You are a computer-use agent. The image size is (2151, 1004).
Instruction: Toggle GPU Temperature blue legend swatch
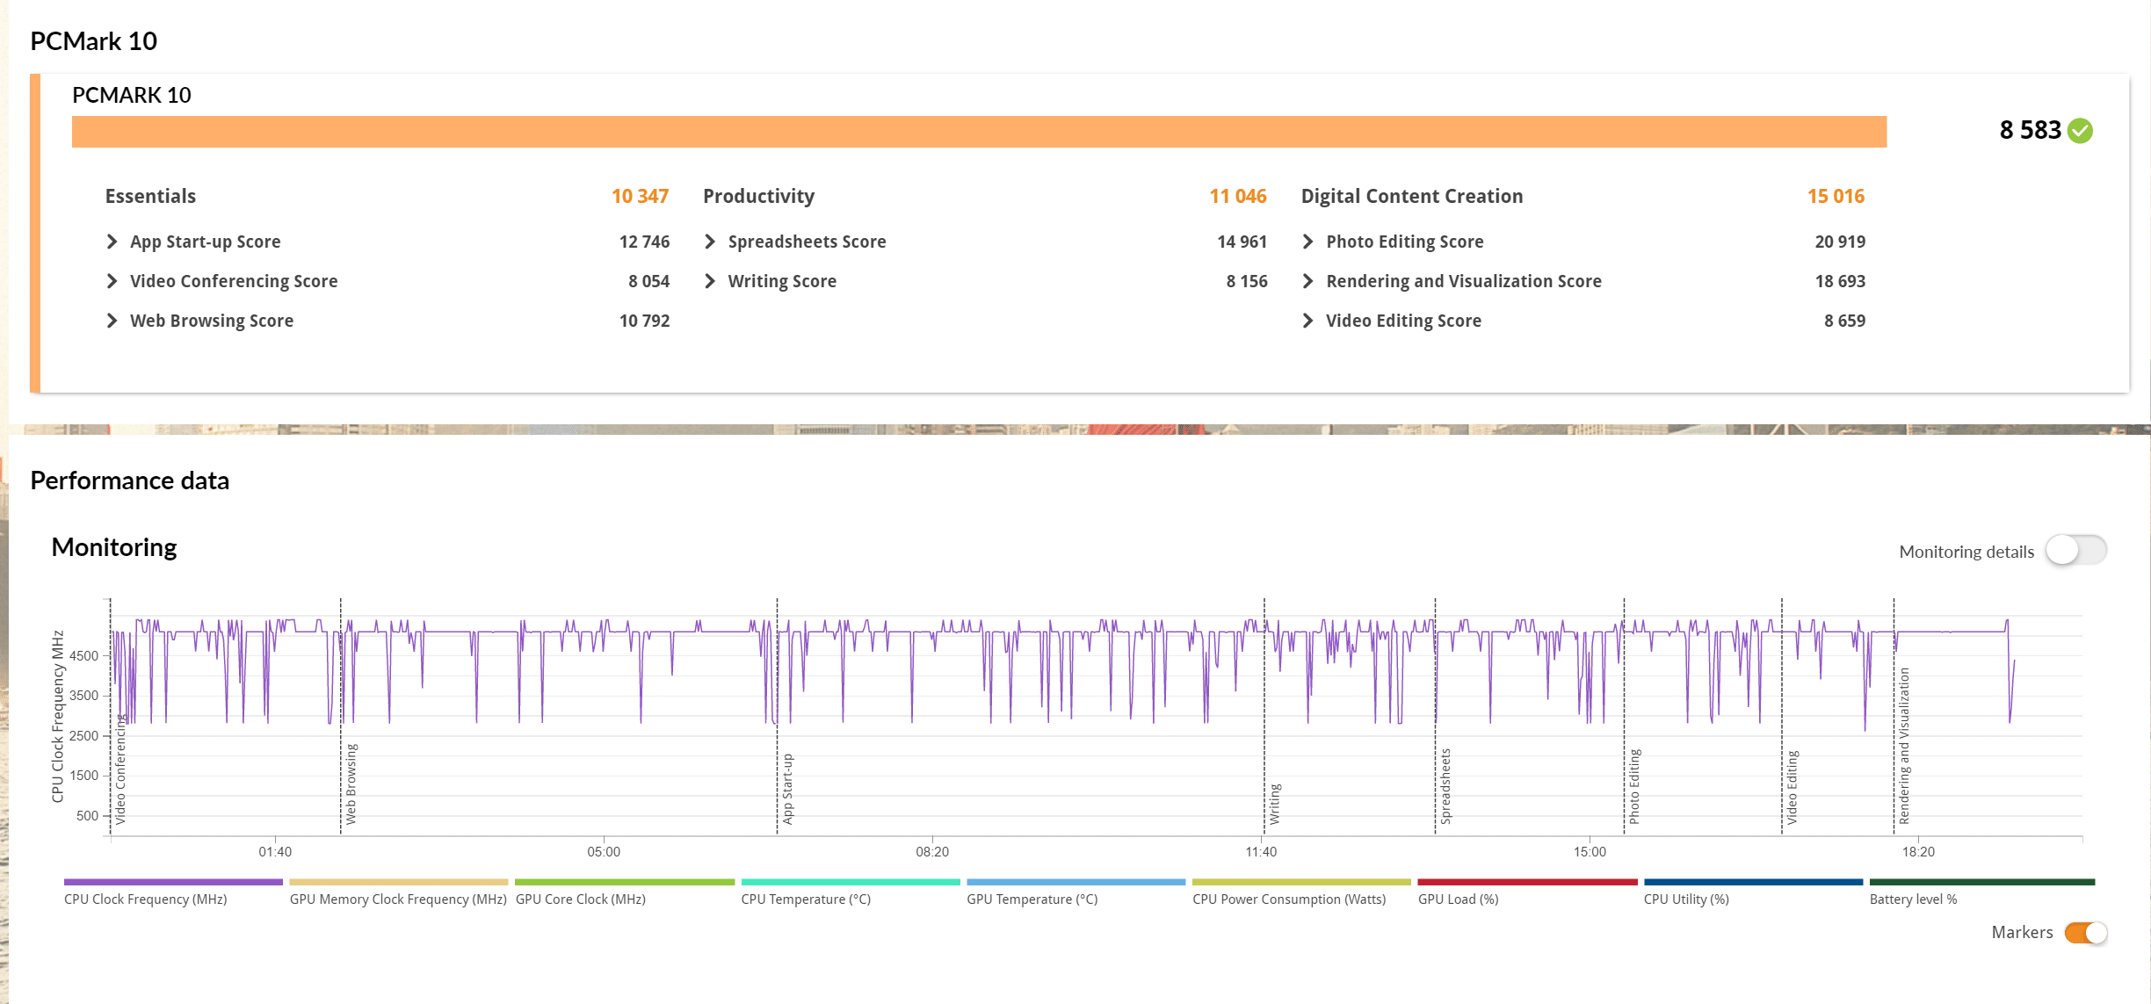coord(1076,882)
